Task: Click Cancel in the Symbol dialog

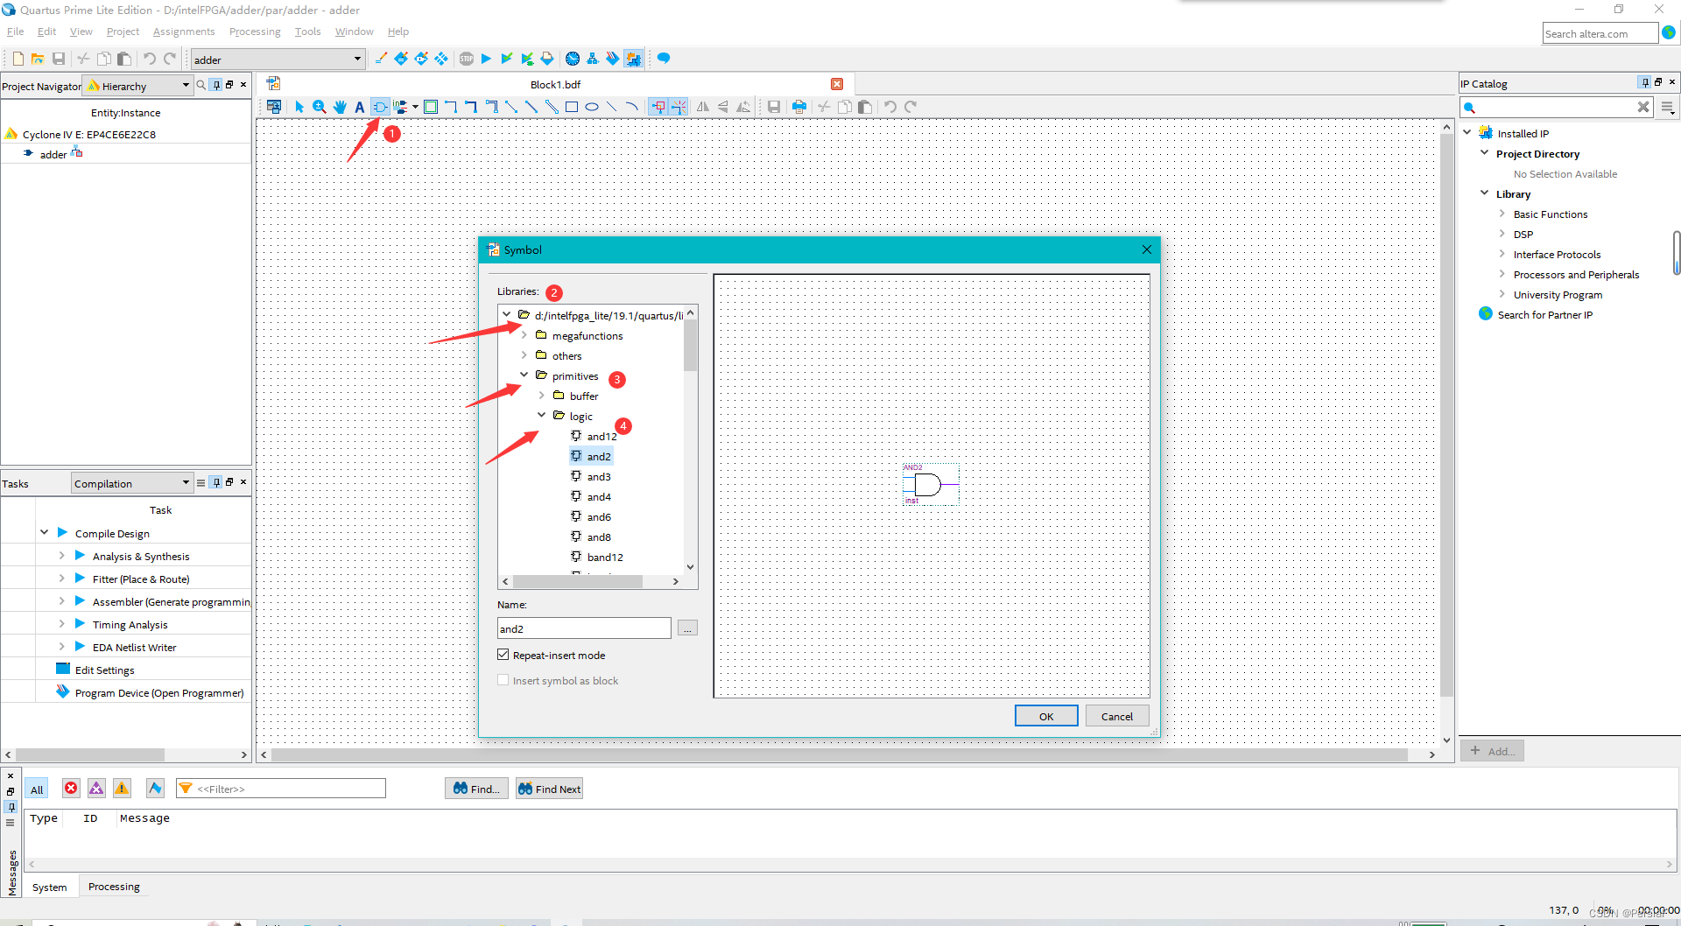Action: [x=1117, y=716]
